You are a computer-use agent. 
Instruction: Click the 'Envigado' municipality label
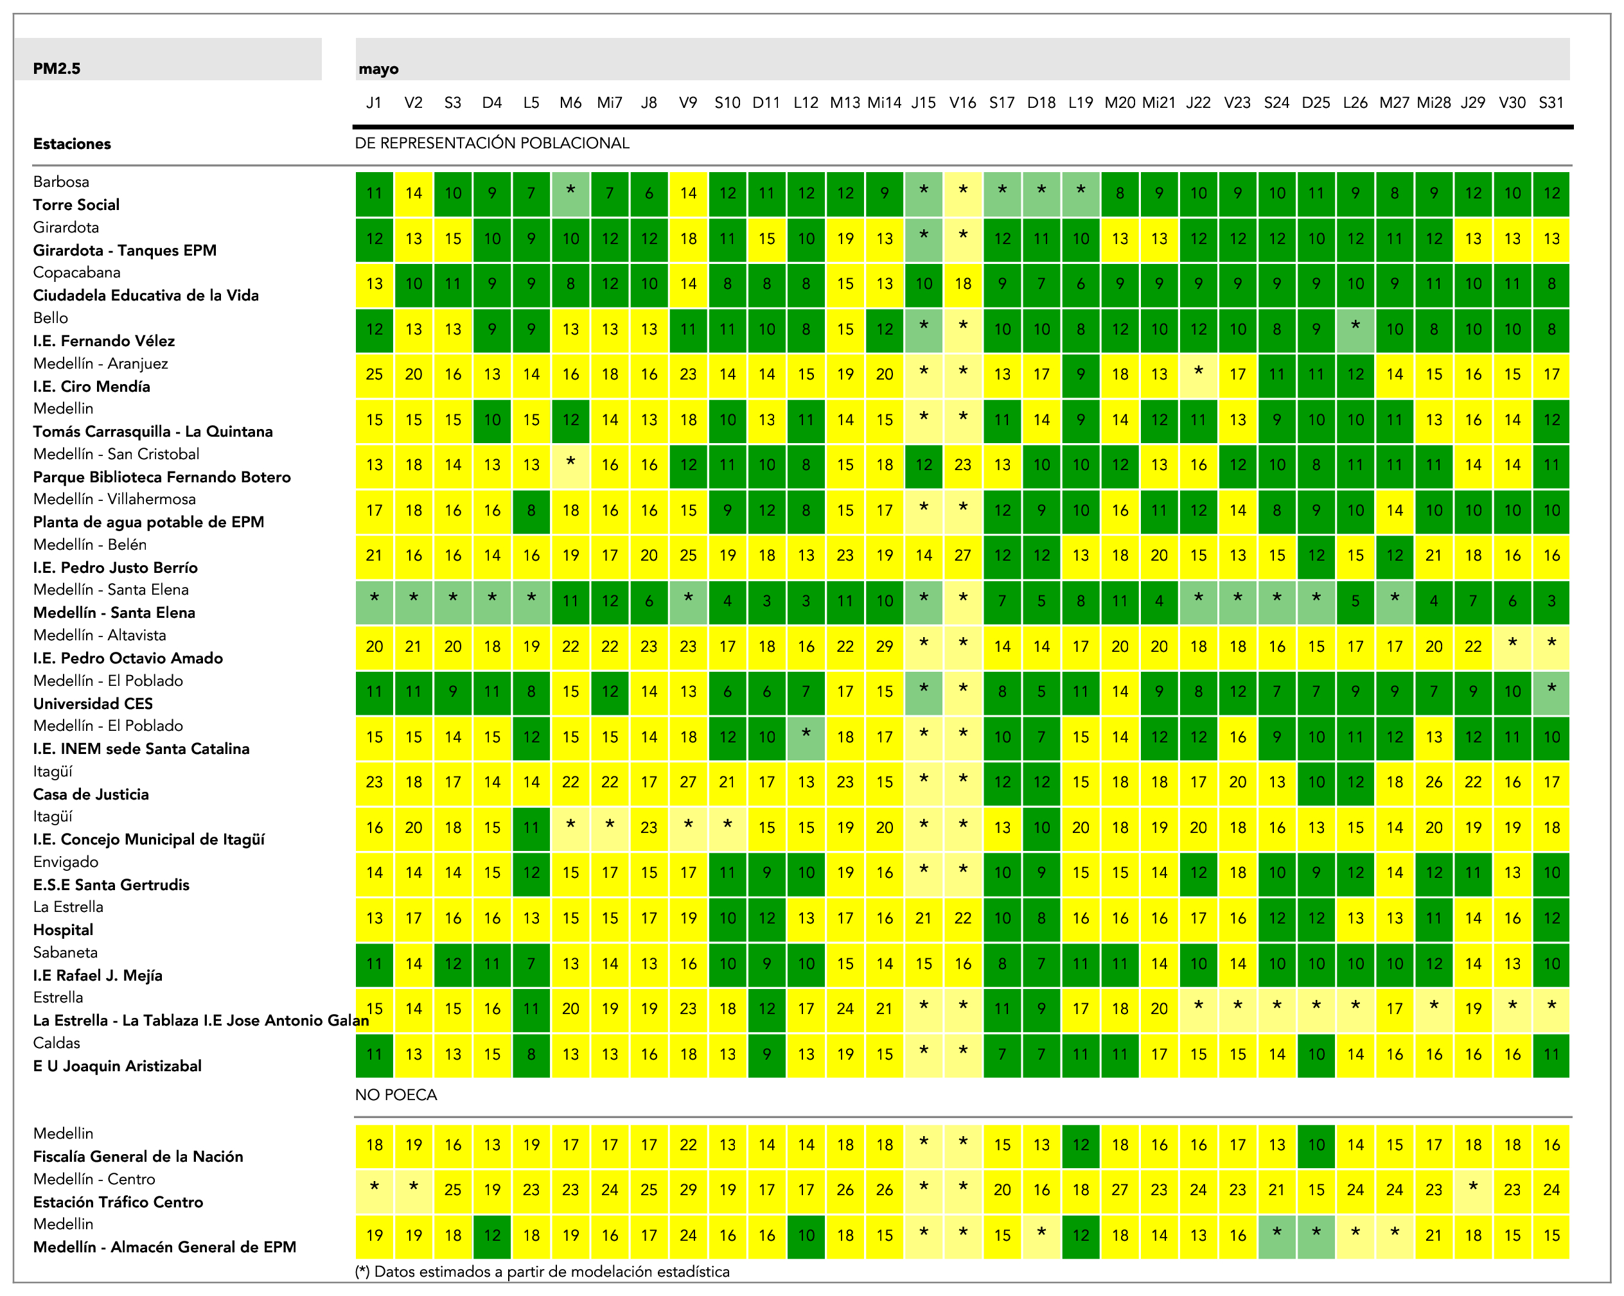tap(66, 863)
